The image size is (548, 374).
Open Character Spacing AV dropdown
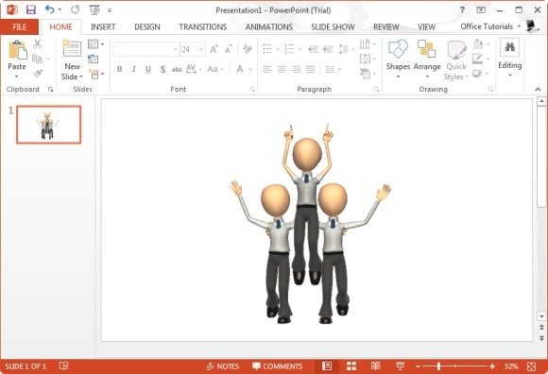coord(194,69)
